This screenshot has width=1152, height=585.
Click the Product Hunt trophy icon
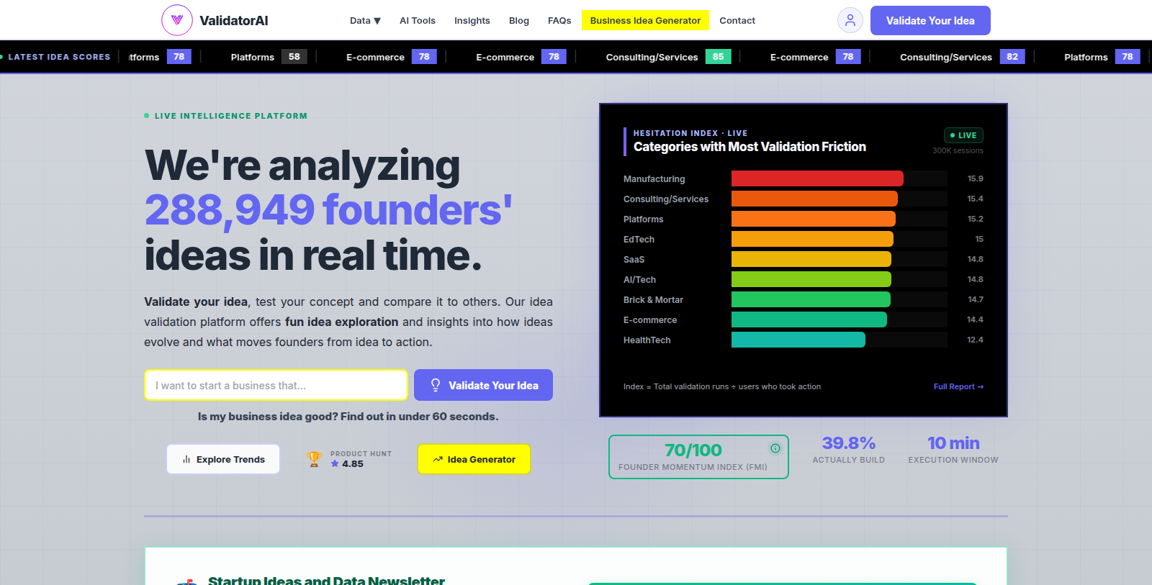[314, 459]
